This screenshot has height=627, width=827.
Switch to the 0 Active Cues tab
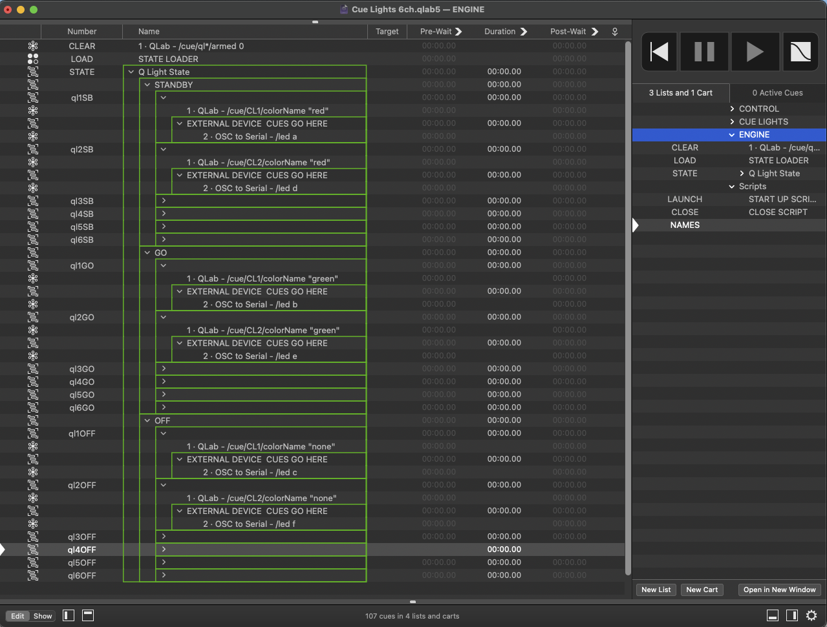point(777,92)
